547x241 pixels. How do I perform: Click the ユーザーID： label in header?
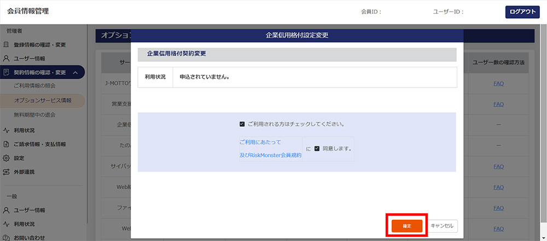click(x=448, y=12)
